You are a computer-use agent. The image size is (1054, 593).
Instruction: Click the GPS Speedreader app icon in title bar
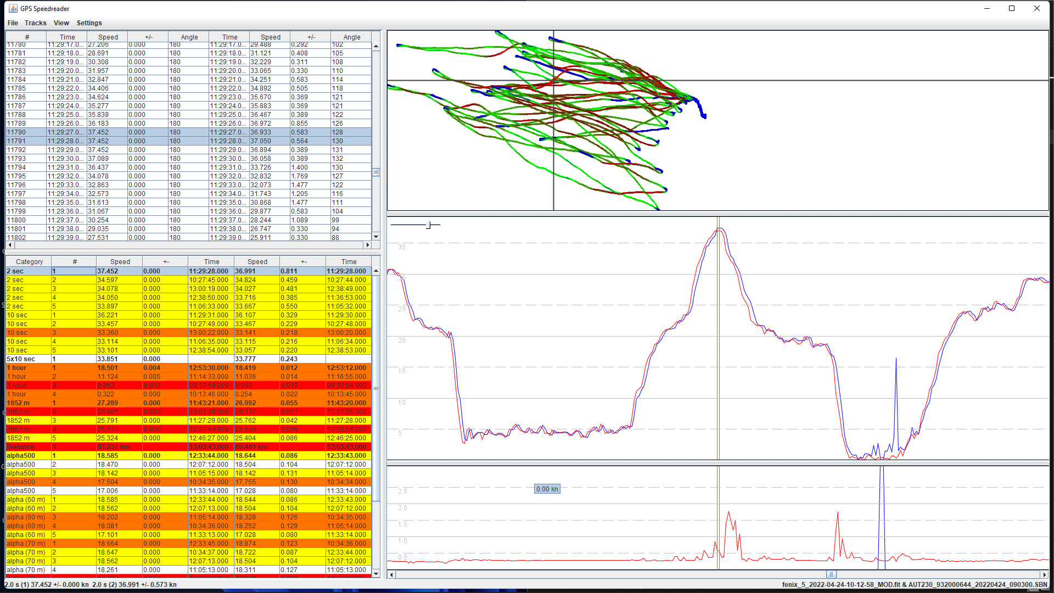[13, 8]
